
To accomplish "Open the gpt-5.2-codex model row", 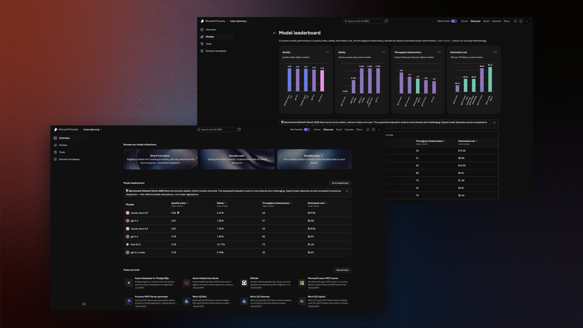I will [x=237, y=252].
